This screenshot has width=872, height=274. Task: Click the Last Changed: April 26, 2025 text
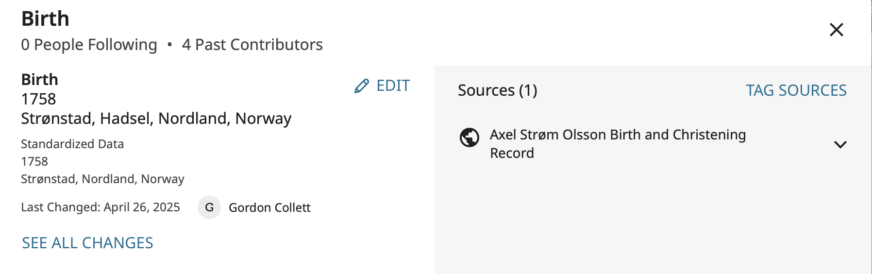[x=101, y=207]
